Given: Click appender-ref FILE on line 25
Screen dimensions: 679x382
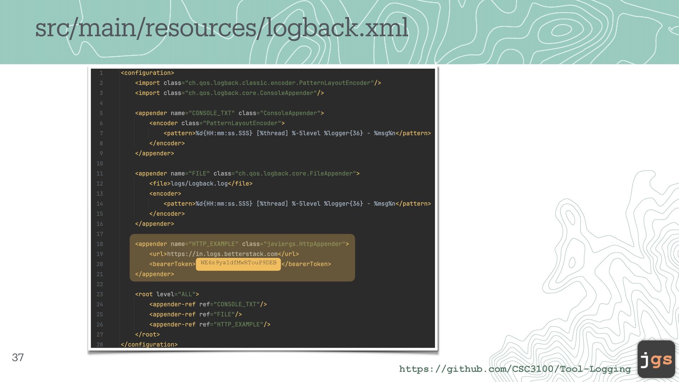Looking at the screenshot, I should (195, 314).
